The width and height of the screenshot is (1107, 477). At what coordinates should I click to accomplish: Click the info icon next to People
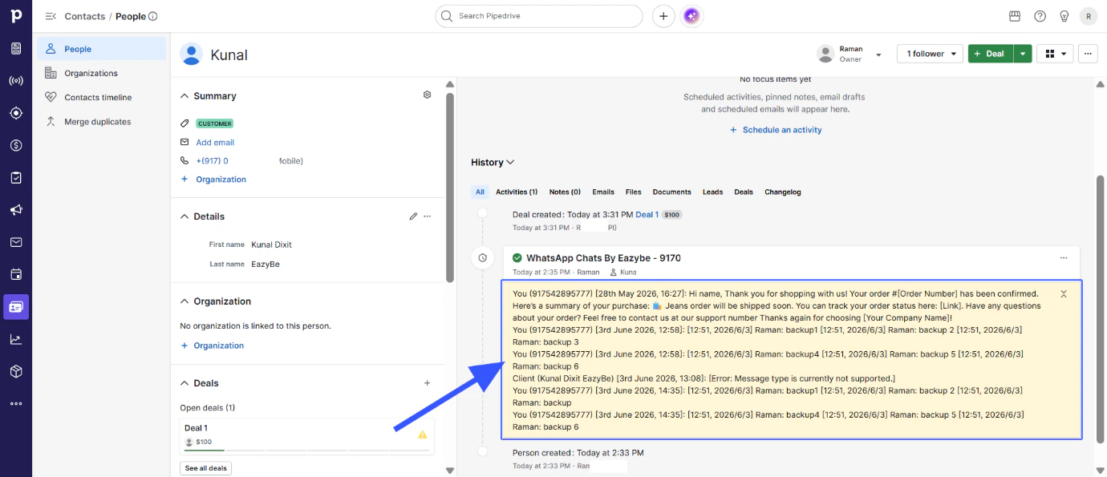coord(153,16)
